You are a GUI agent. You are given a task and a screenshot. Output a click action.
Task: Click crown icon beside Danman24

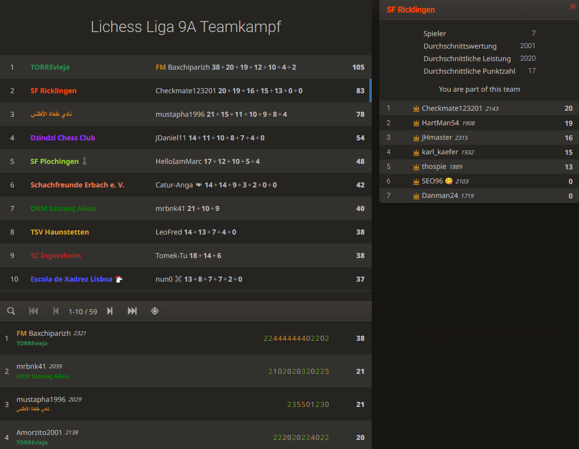point(416,195)
